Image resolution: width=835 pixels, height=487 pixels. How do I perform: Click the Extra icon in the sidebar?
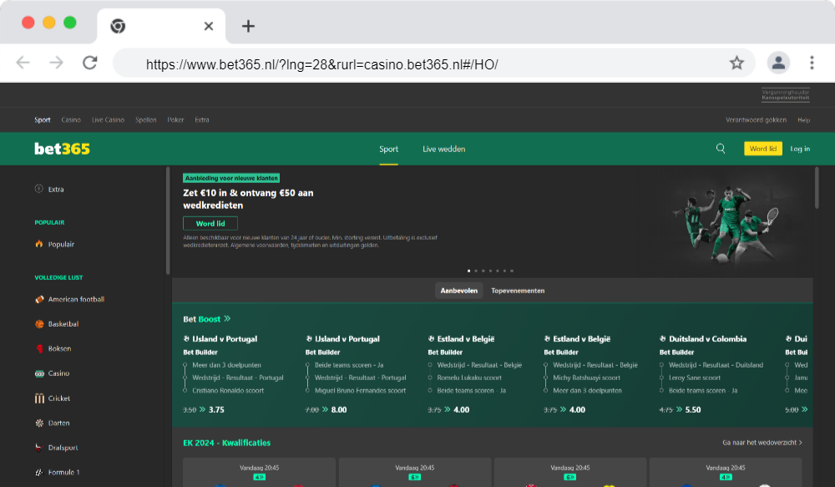(x=39, y=189)
